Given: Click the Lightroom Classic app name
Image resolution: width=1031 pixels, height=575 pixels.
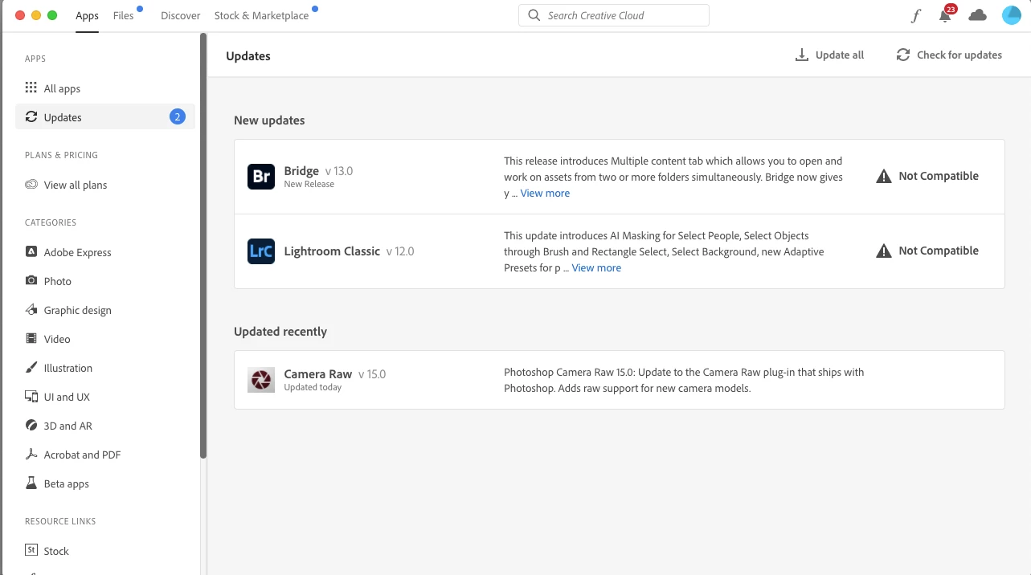Looking at the screenshot, I should pyautogui.click(x=332, y=251).
